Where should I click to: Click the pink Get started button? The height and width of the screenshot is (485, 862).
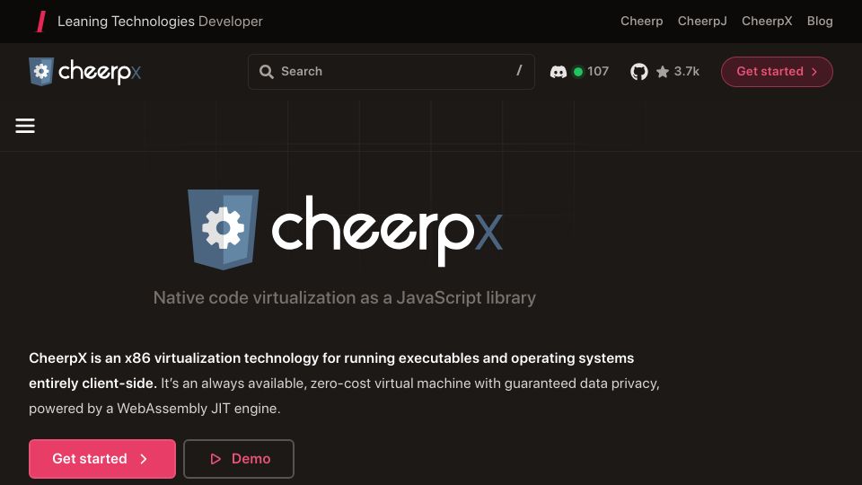coord(102,459)
